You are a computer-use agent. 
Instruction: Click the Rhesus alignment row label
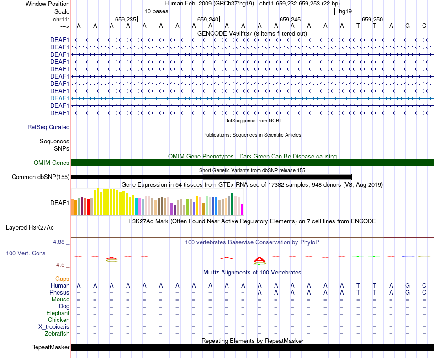tap(59, 292)
